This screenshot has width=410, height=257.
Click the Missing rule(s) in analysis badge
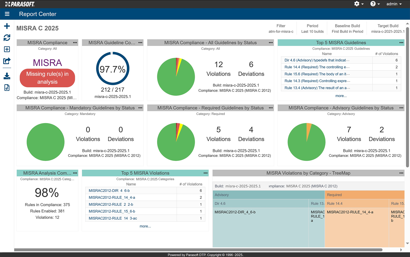tap(47, 78)
